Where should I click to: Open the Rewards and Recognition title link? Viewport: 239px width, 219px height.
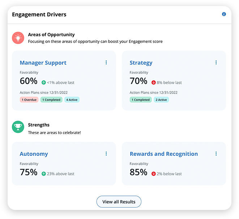pos(163,154)
